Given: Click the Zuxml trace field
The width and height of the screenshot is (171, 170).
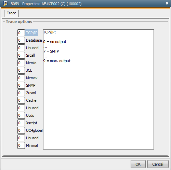Looking at the screenshot, I should [21, 93].
